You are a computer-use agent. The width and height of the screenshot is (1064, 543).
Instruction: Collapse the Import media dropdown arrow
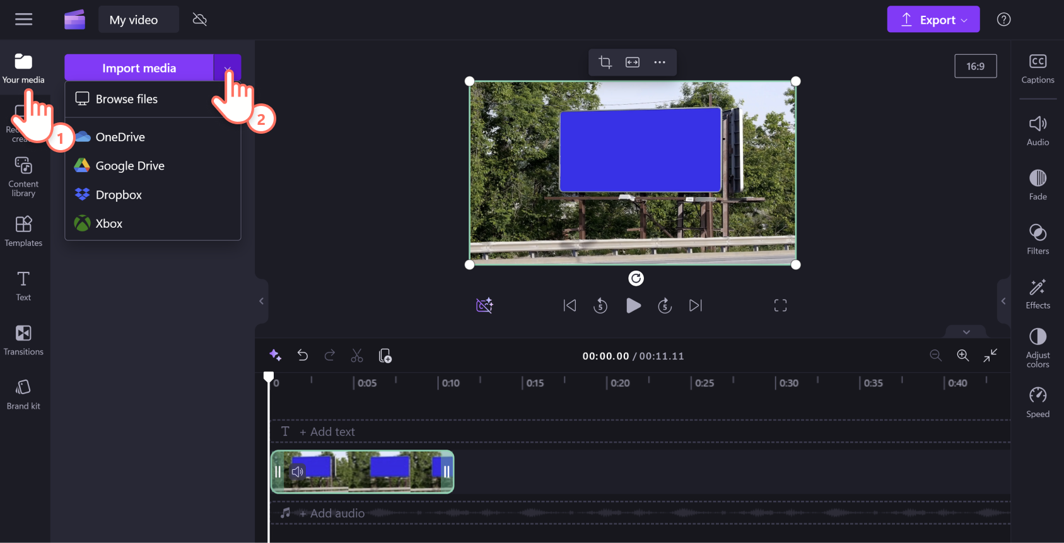pos(228,68)
